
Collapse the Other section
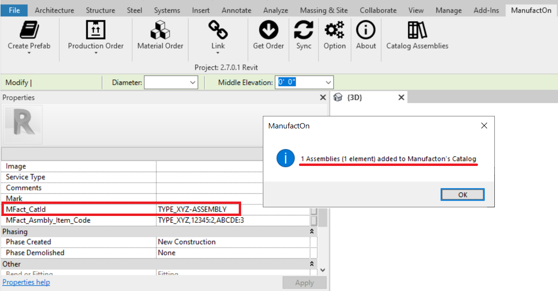pos(312,264)
